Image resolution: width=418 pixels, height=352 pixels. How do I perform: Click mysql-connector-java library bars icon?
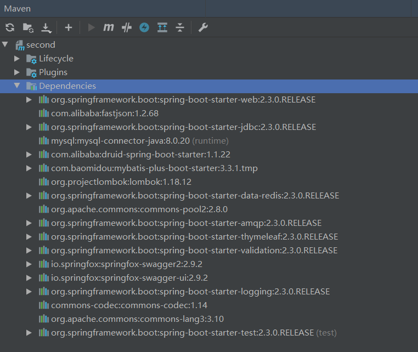44,141
